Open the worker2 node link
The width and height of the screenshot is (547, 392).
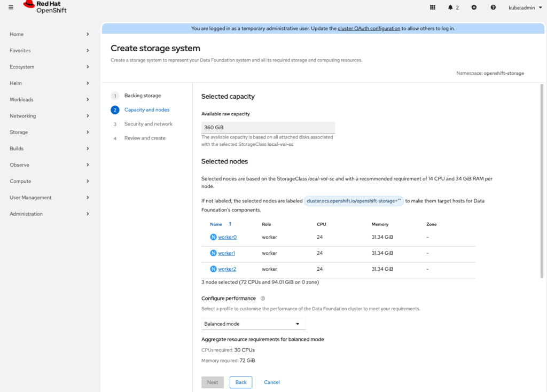227,269
